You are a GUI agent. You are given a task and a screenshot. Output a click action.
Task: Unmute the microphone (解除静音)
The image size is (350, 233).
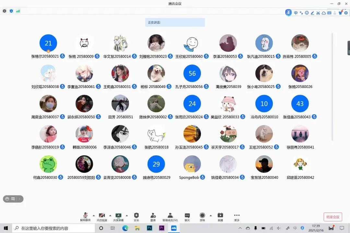click(85, 216)
